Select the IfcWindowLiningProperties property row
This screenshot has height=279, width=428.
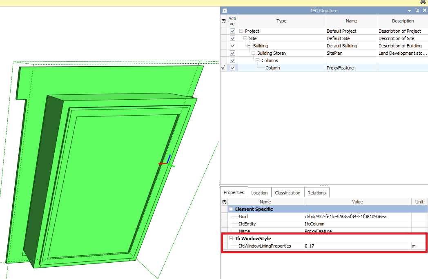click(324, 246)
